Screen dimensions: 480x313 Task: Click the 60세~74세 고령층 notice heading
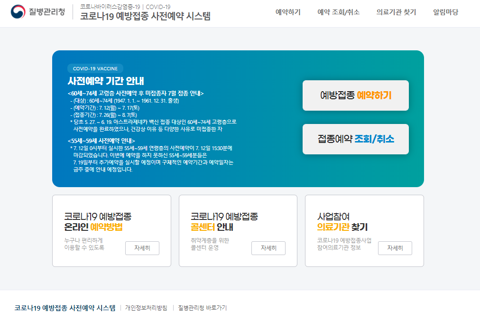click(x=136, y=93)
